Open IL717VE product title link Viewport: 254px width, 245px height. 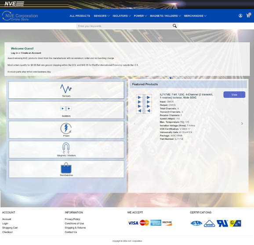pos(186,96)
